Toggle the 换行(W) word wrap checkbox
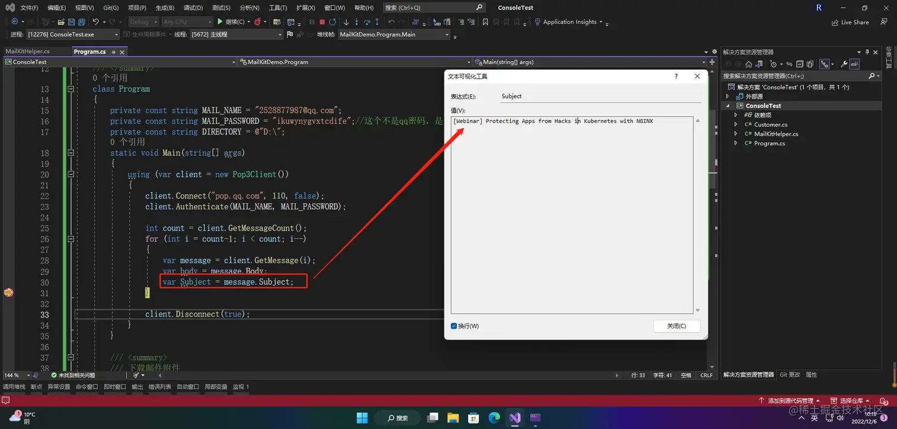This screenshot has width=897, height=429. (454, 326)
